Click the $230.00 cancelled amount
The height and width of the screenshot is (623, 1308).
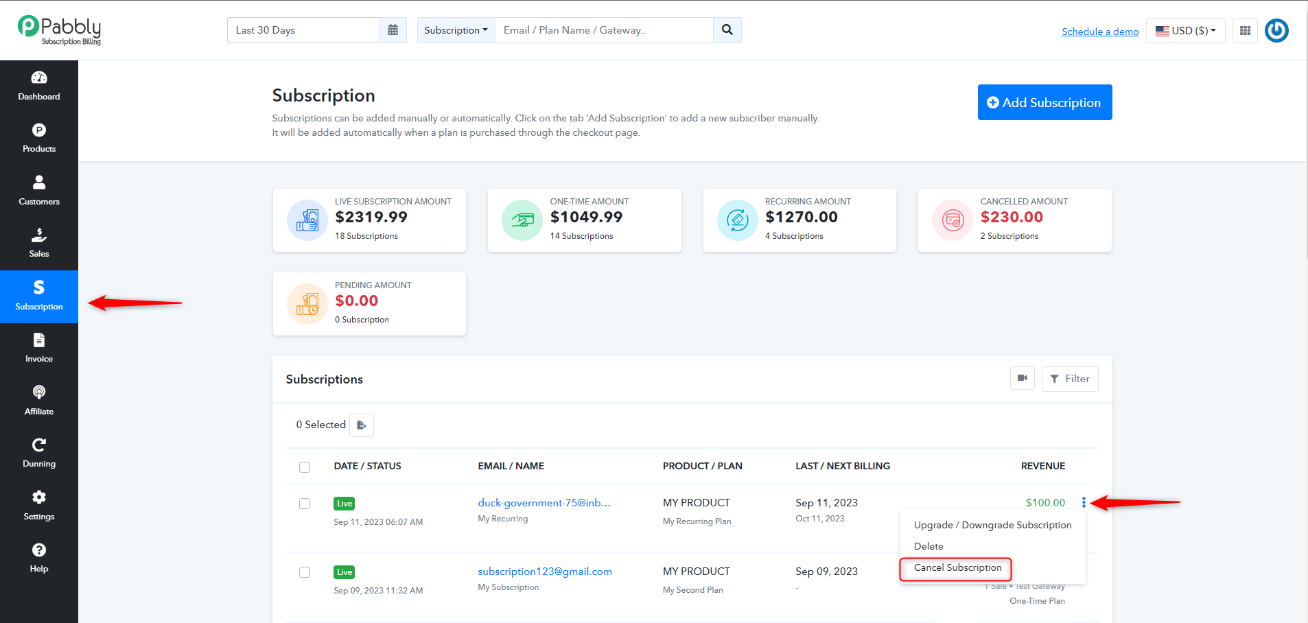click(1012, 217)
